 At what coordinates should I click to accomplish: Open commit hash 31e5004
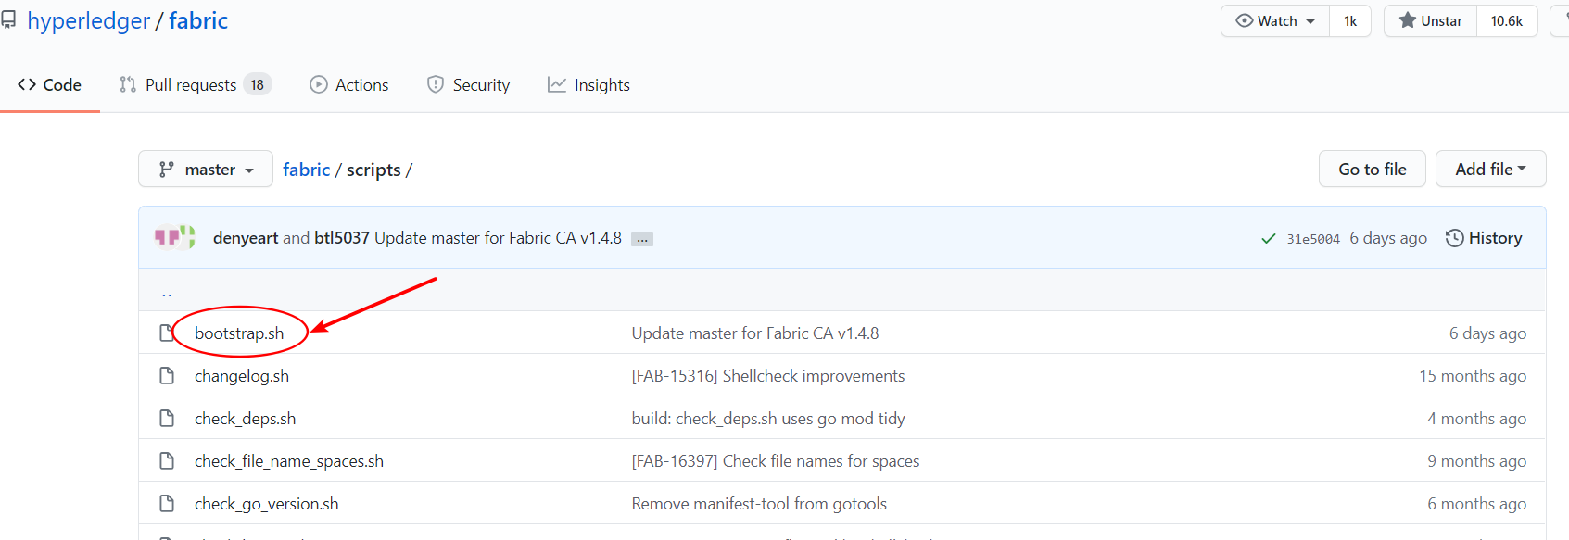(x=1313, y=239)
